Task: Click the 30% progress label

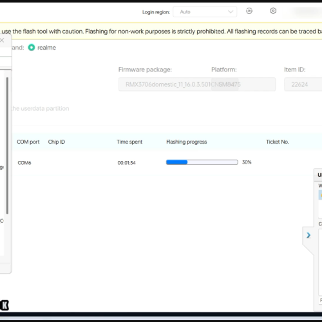Action: (247, 162)
